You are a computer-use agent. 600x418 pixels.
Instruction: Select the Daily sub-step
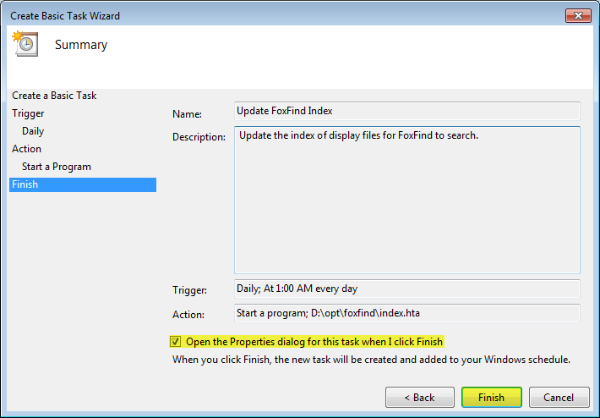pos(33,131)
